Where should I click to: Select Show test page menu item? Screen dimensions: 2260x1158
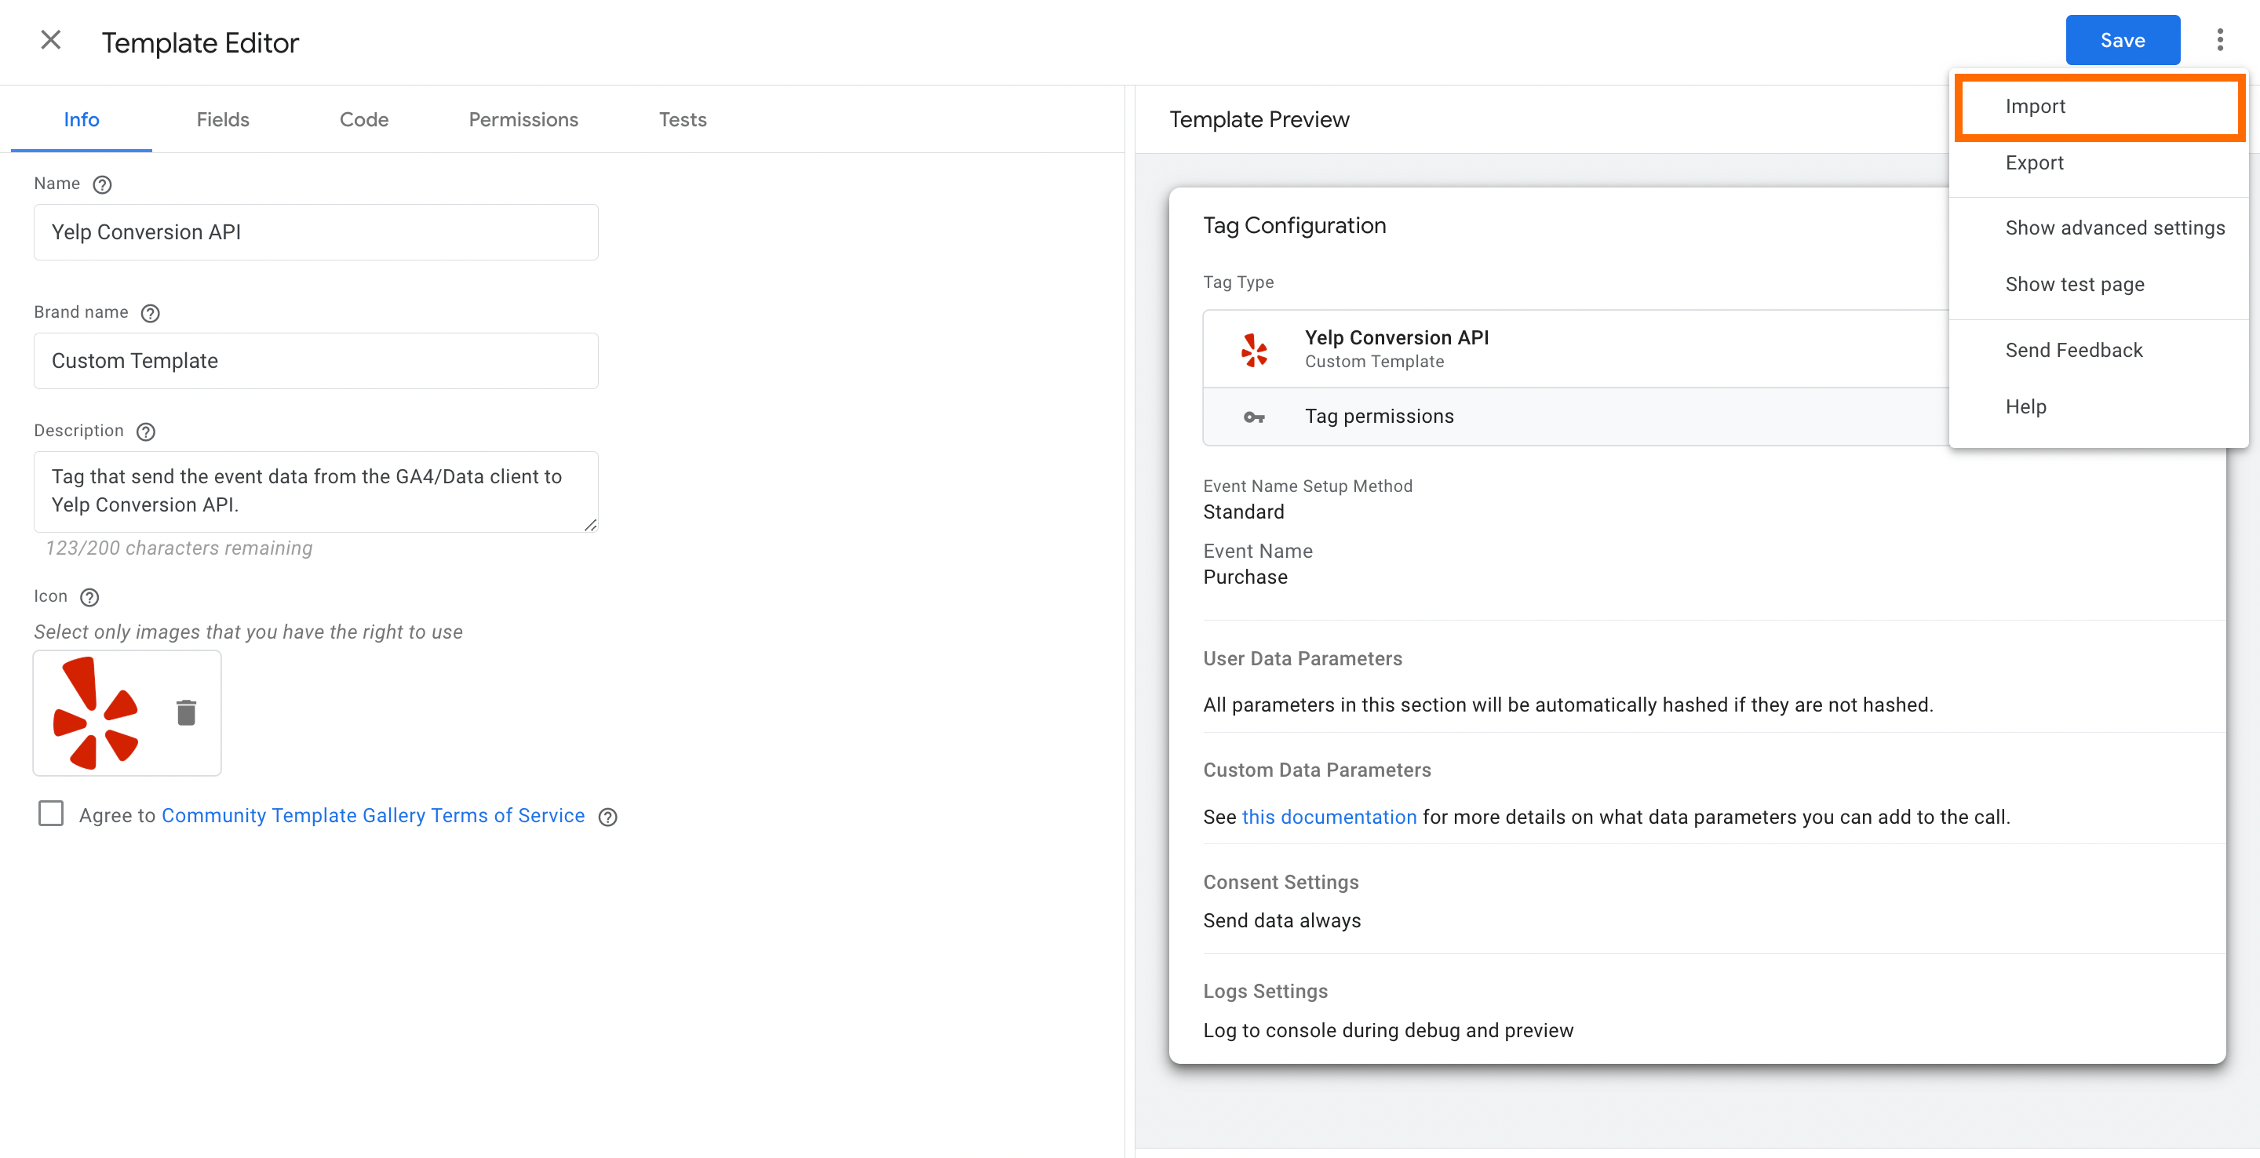coord(2098,284)
